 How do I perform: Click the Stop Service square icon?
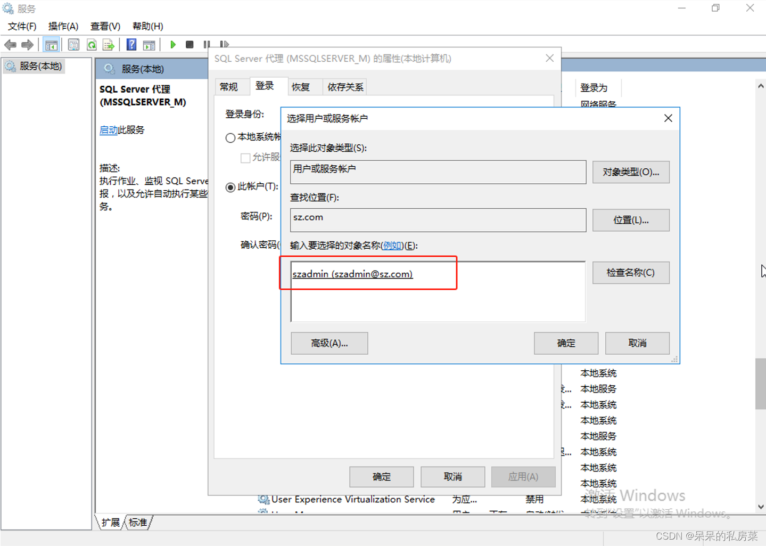(x=190, y=45)
